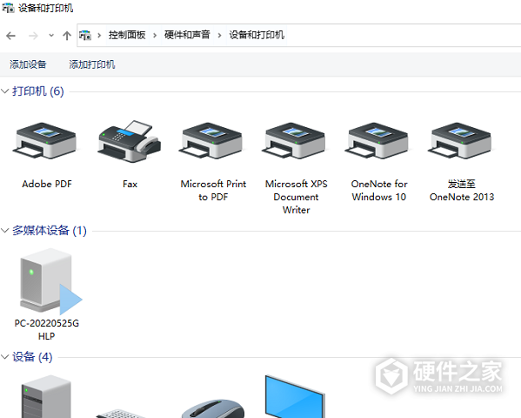Select Microsoft XPS Document Writer printer icon
Image resolution: width=521 pixels, height=418 pixels.
pos(294,141)
